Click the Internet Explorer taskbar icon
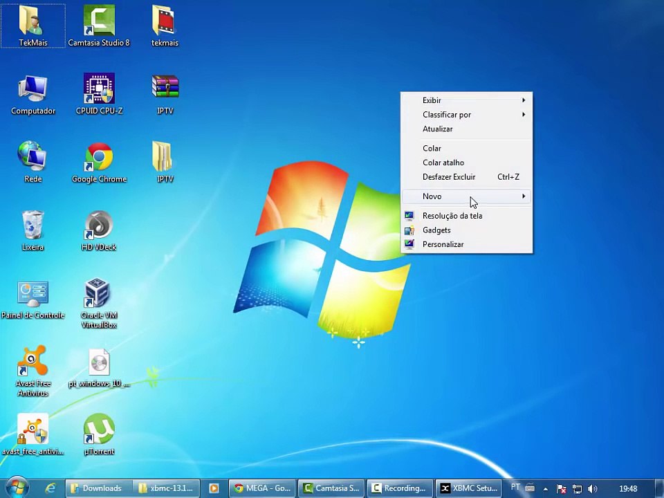 pyautogui.click(x=50, y=488)
